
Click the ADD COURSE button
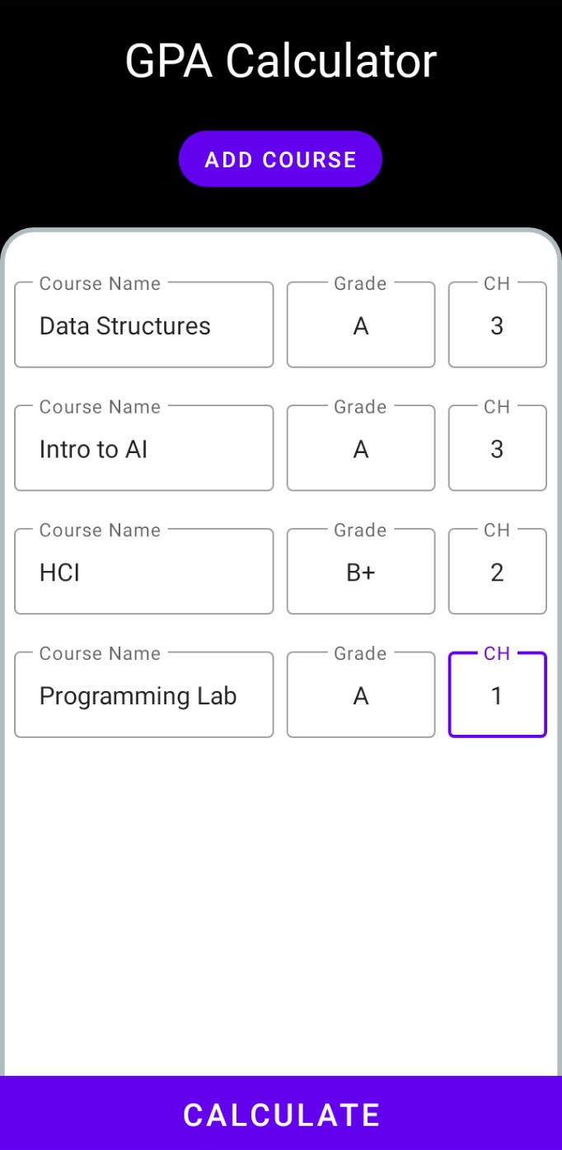[x=280, y=158]
